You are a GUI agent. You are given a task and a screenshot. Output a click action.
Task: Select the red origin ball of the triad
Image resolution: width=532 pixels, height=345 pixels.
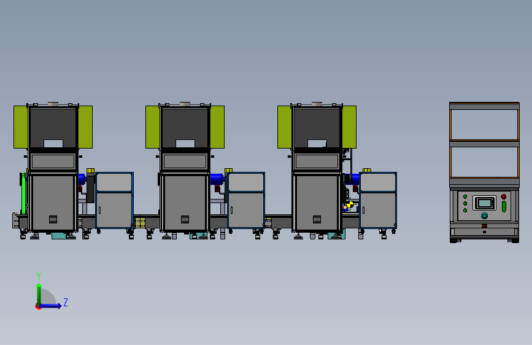[38, 306]
